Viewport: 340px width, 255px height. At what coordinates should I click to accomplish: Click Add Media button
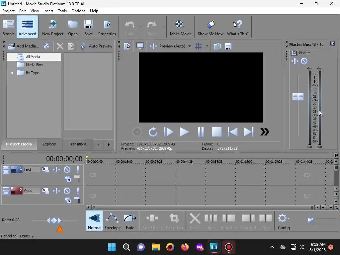click(x=24, y=46)
